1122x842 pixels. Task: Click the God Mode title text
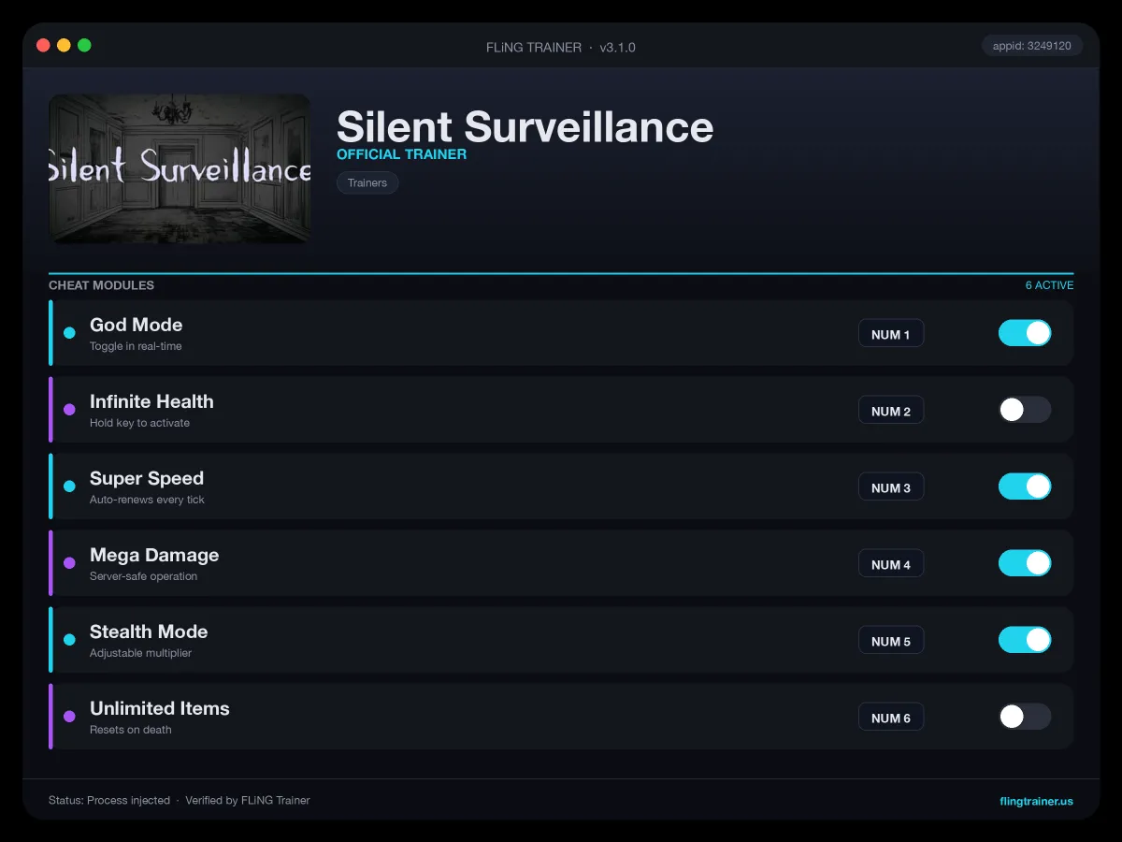[x=136, y=325]
